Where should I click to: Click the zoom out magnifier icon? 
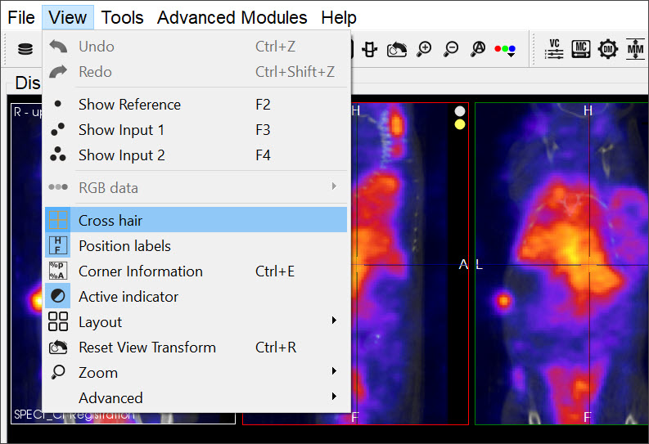[451, 49]
